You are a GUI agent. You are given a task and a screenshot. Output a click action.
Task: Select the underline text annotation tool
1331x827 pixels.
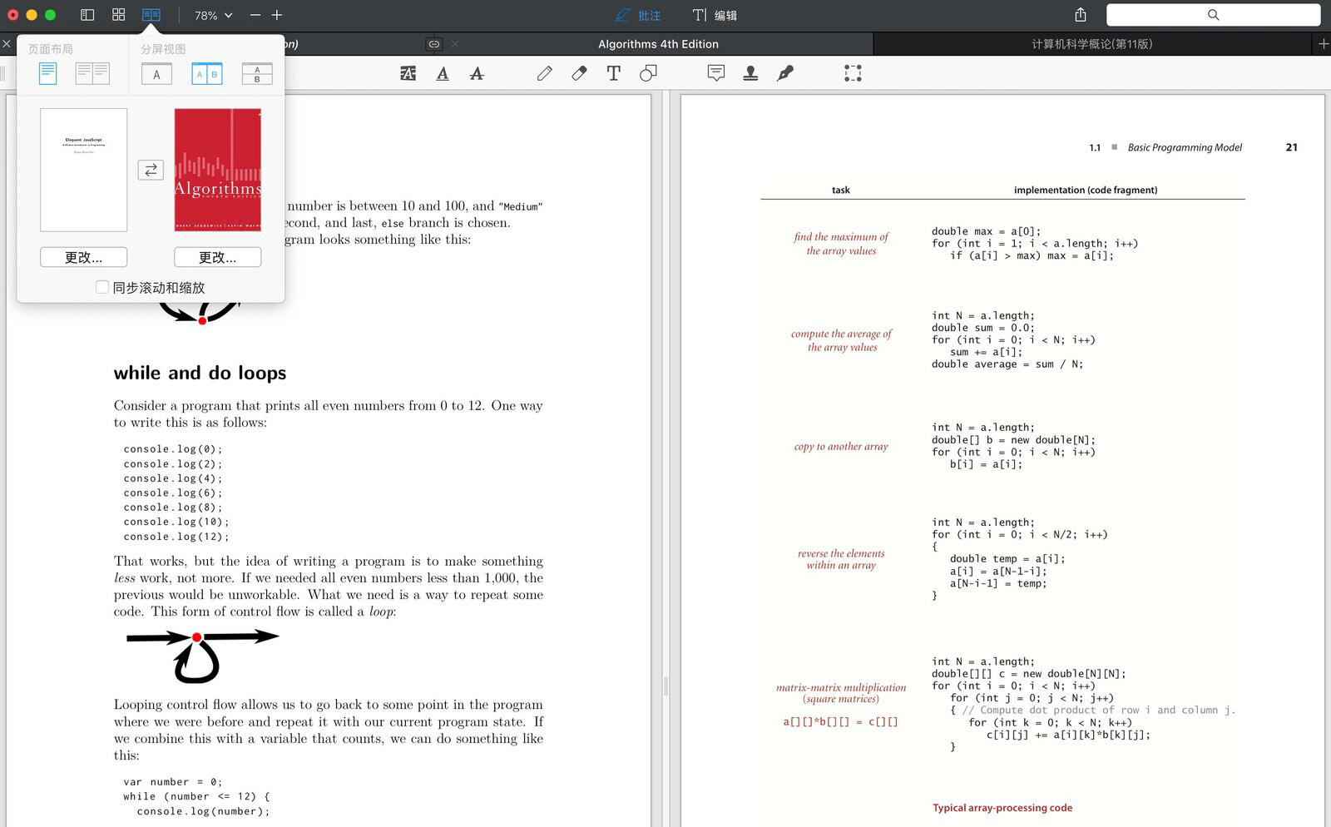(443, 74)
